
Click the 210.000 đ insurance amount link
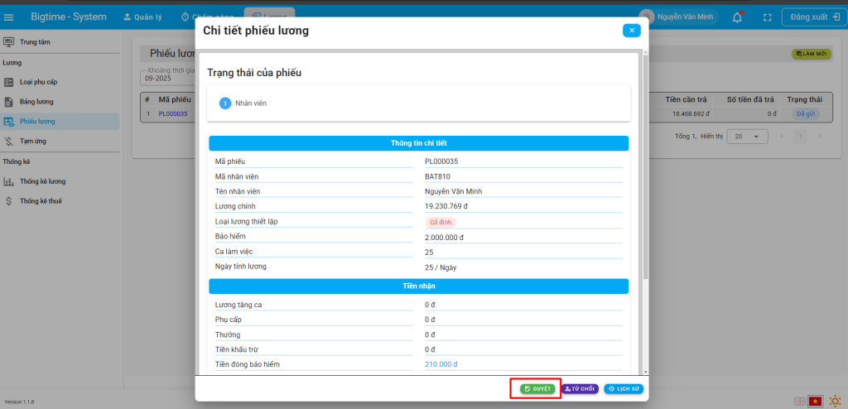[x=441, y=364]
